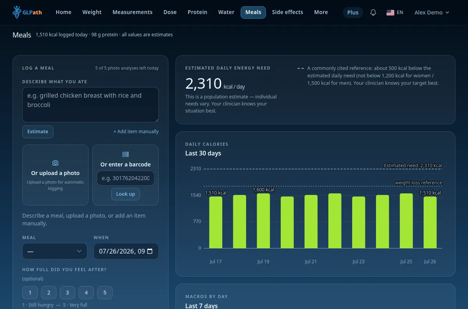Click the US flag language icon
The image size is (468, 309).
click(390, 13)
